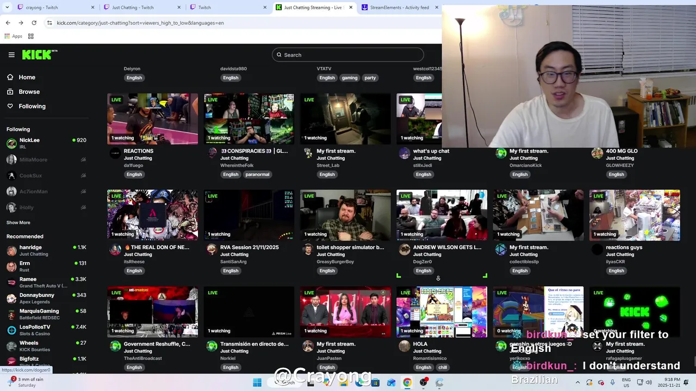Go to Home in Kick sidebar

click(27, 77)
